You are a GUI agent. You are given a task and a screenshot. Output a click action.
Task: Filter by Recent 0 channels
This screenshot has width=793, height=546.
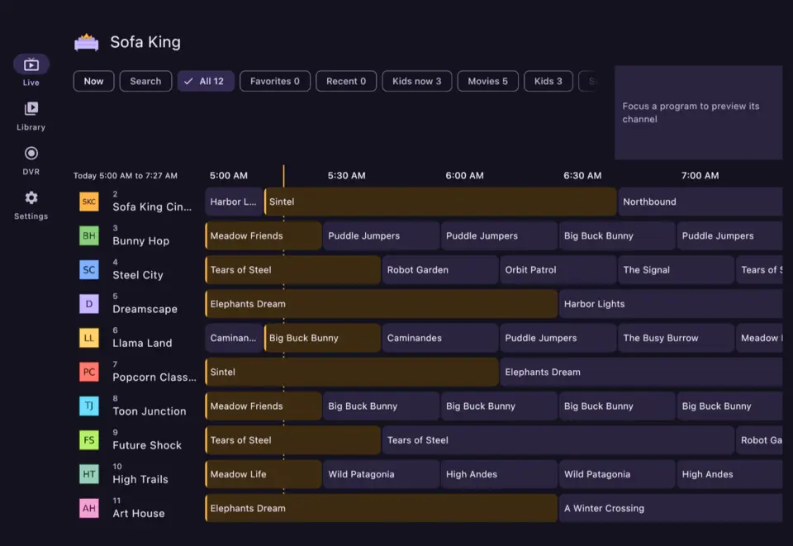[x=346, y=81]
